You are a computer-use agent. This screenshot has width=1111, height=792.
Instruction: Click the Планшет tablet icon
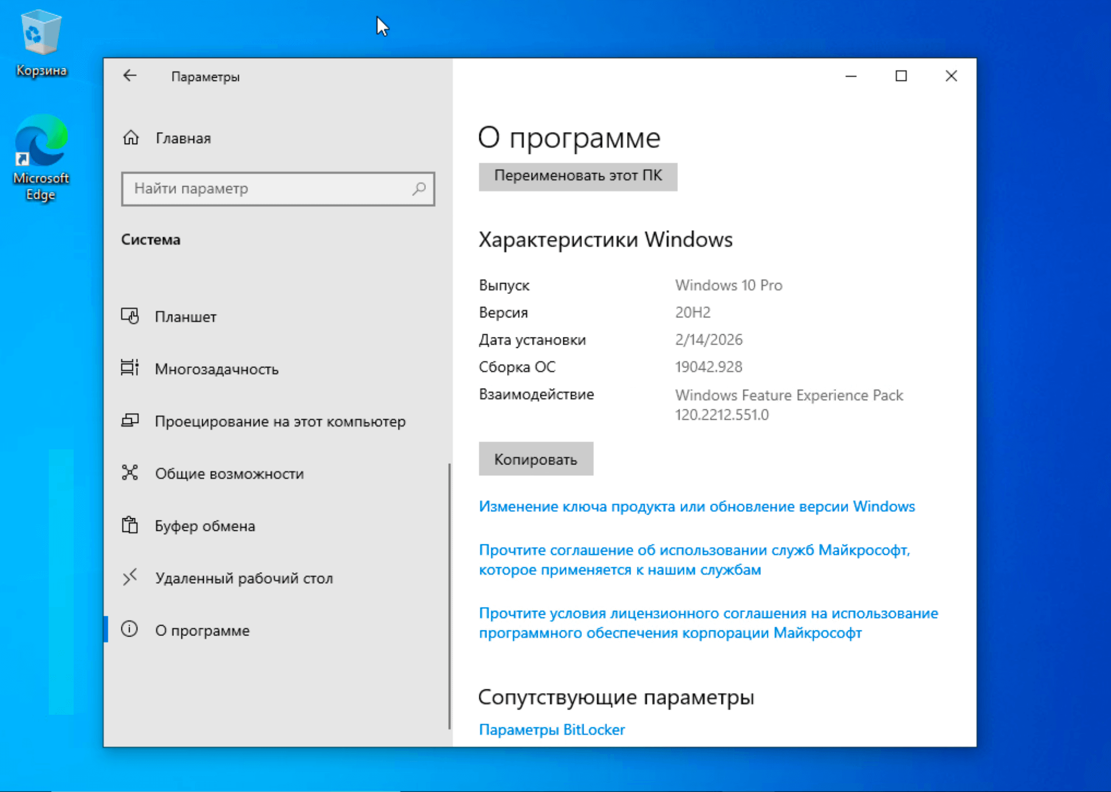130,316
